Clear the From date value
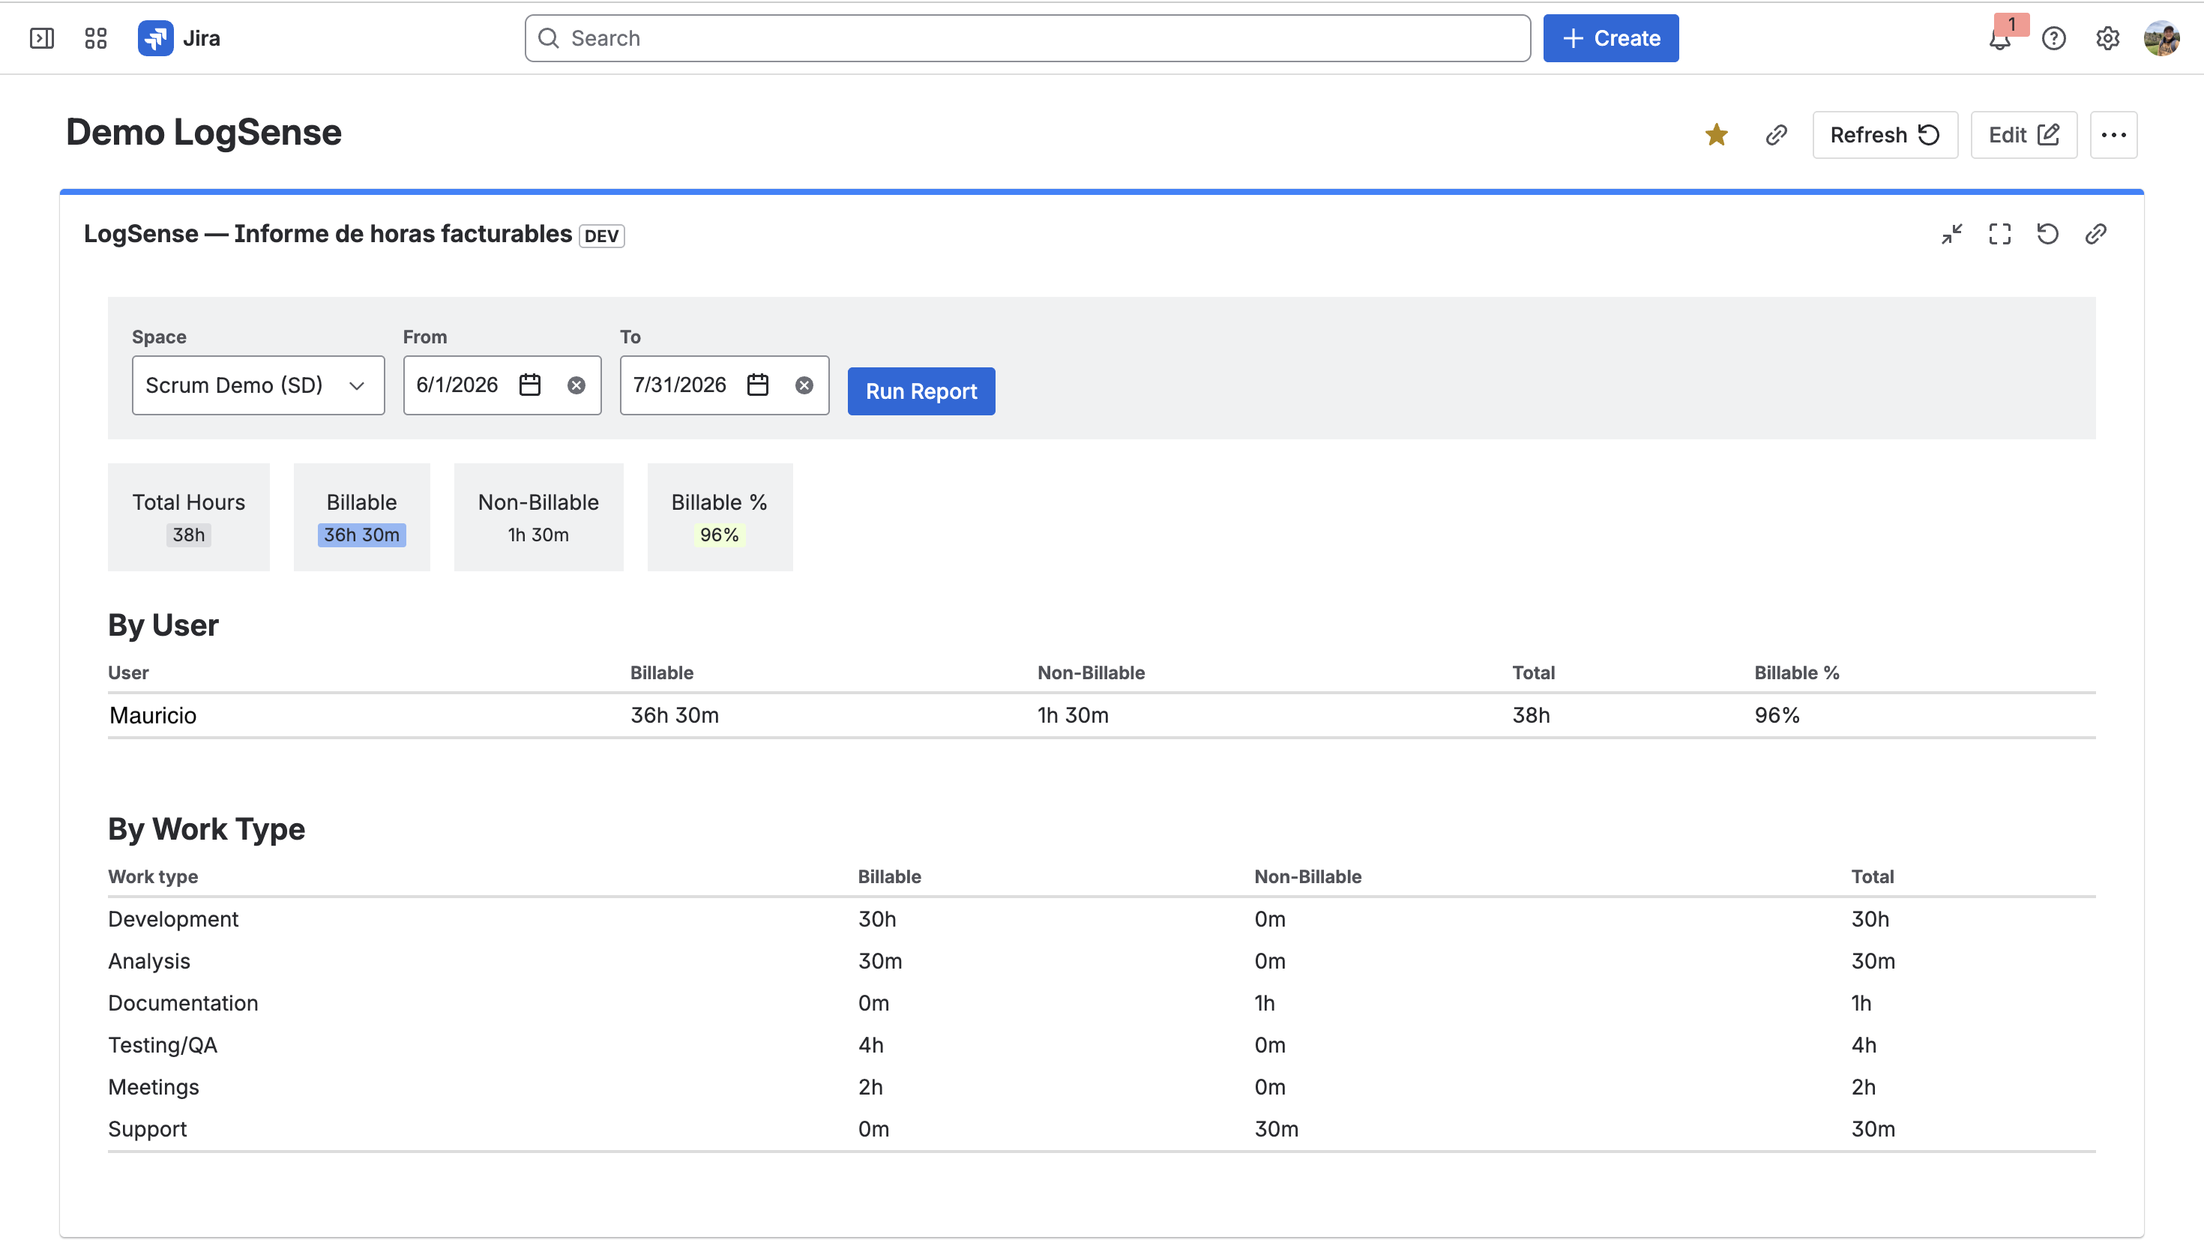 coord(576,385)
